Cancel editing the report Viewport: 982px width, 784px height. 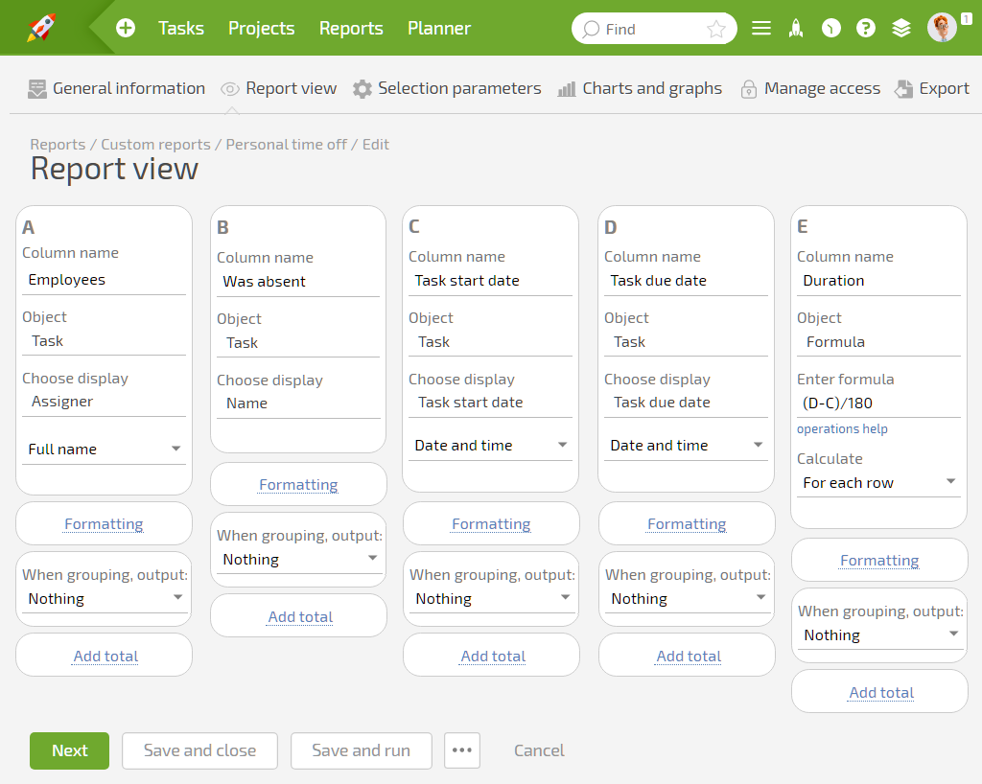539,750
